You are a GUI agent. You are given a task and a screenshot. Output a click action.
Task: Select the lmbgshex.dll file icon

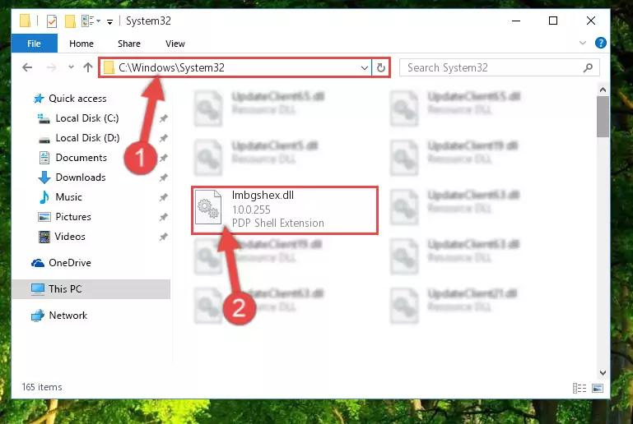208,207
